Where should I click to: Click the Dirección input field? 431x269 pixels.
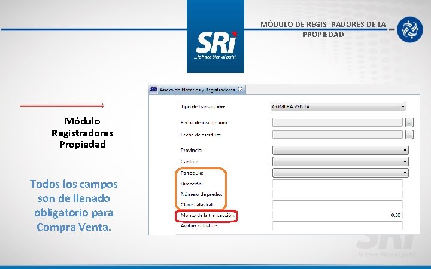tap(338, 184)
